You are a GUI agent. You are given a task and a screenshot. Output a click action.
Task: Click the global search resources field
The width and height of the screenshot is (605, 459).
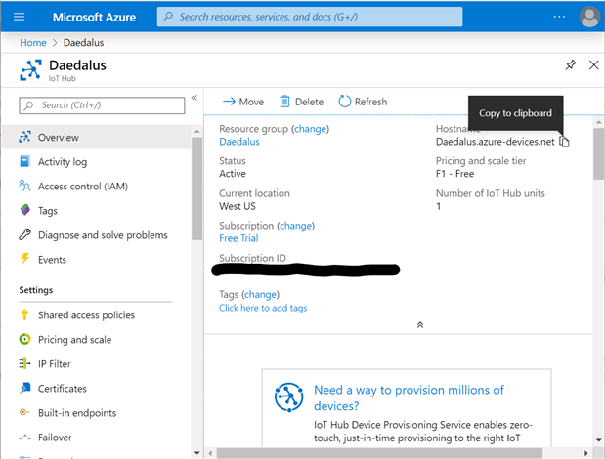[x=310, y=17]
